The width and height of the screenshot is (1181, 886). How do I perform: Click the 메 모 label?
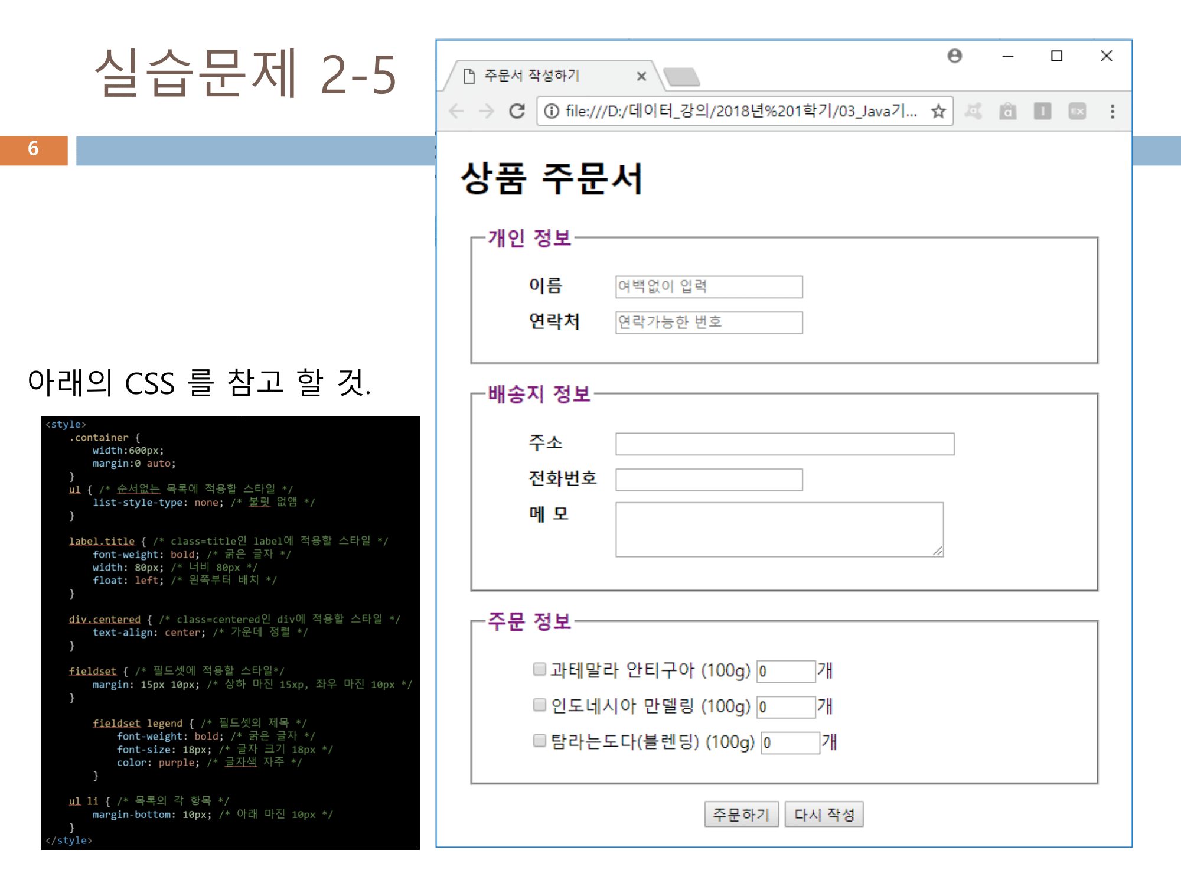549,514
